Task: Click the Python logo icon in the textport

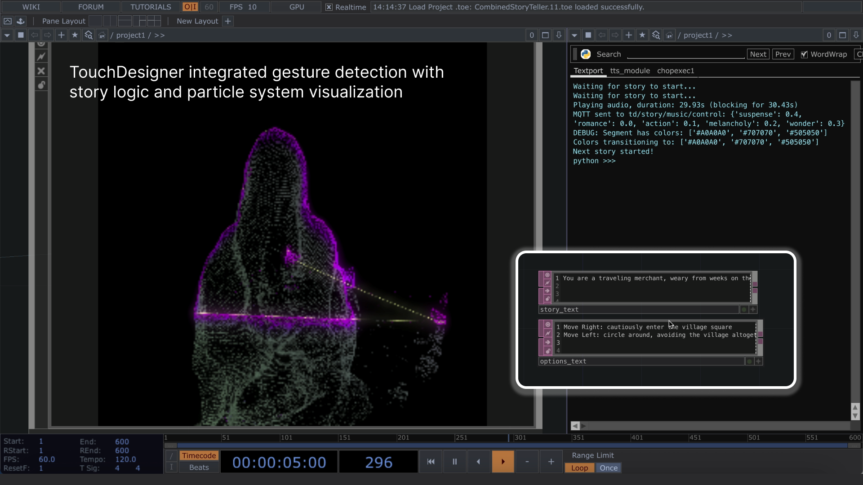Action: [x=585, y=54]
